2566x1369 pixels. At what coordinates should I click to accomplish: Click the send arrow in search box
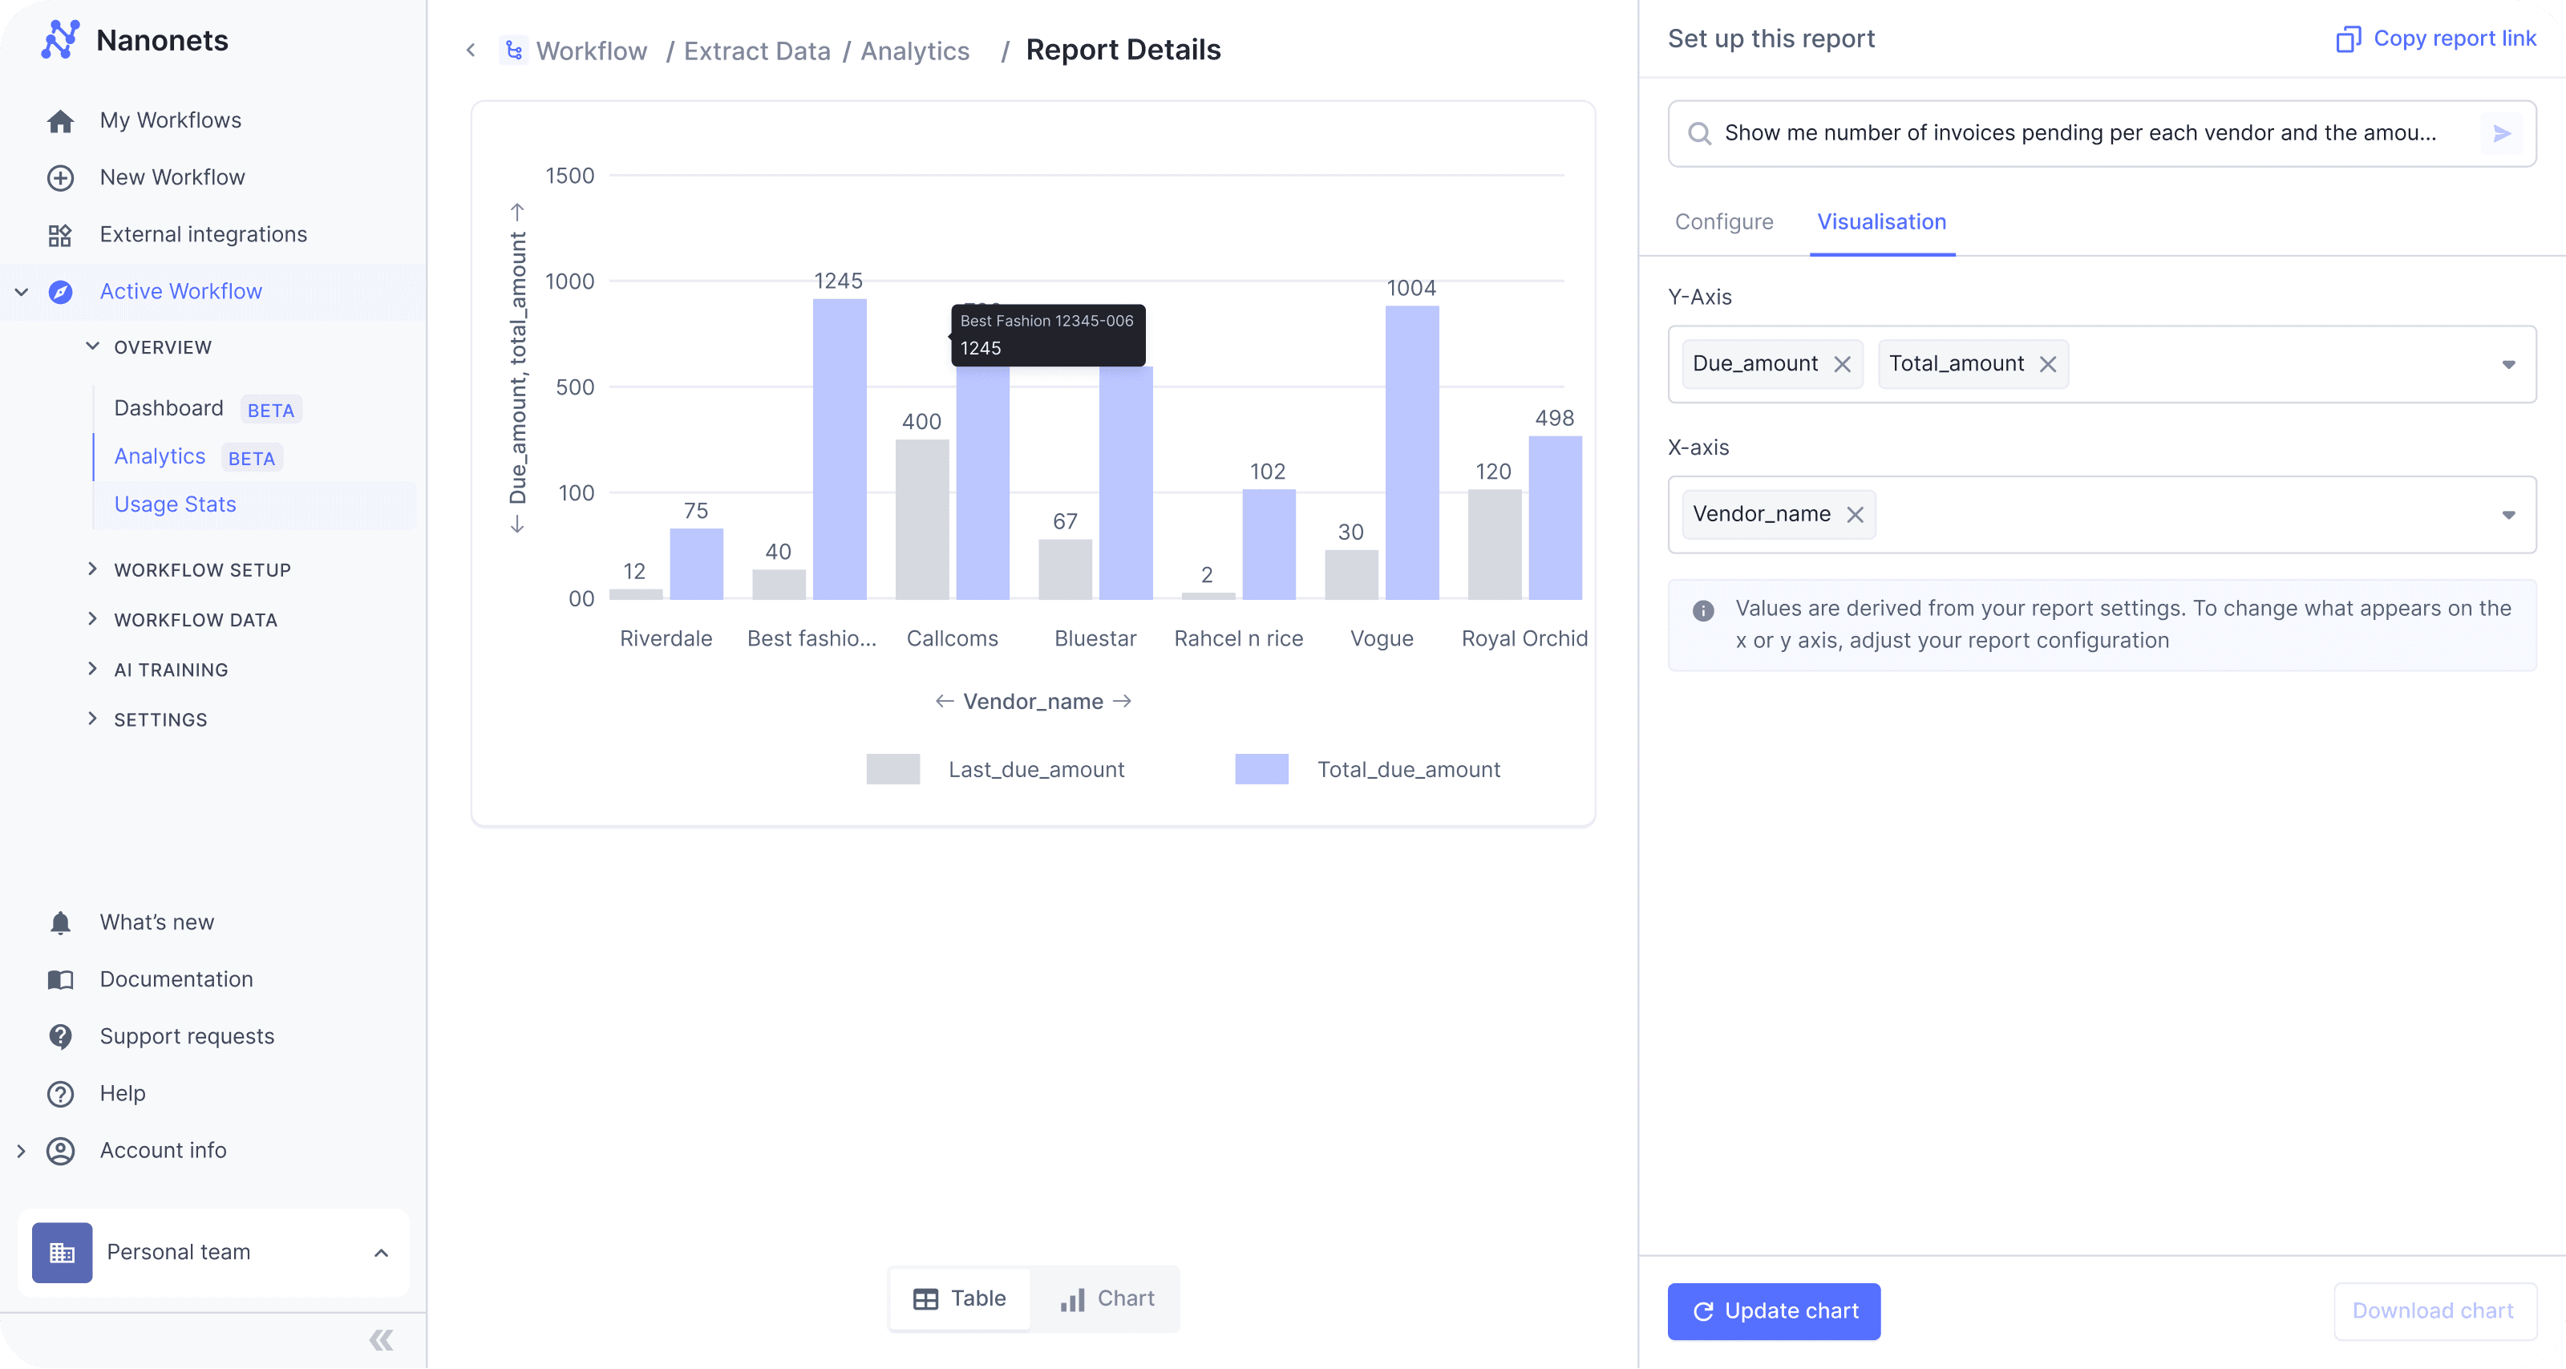point(2500,133)
